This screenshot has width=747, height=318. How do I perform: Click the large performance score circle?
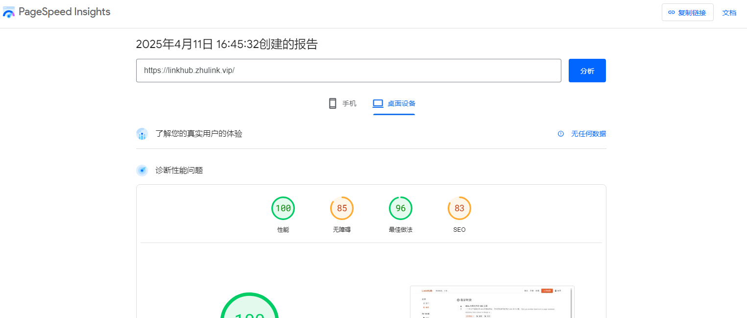pyautogui.click(x=250, y=304)
